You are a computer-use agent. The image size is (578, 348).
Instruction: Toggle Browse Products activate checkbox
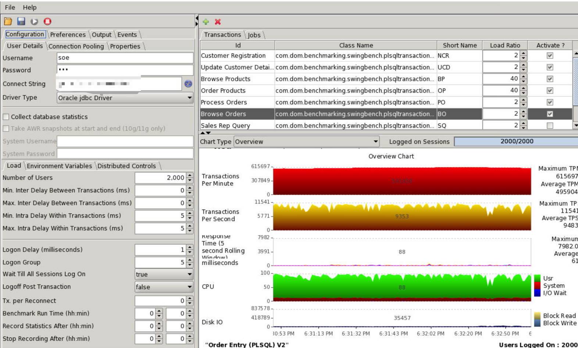pyautogui.click(x=550, y=79)
